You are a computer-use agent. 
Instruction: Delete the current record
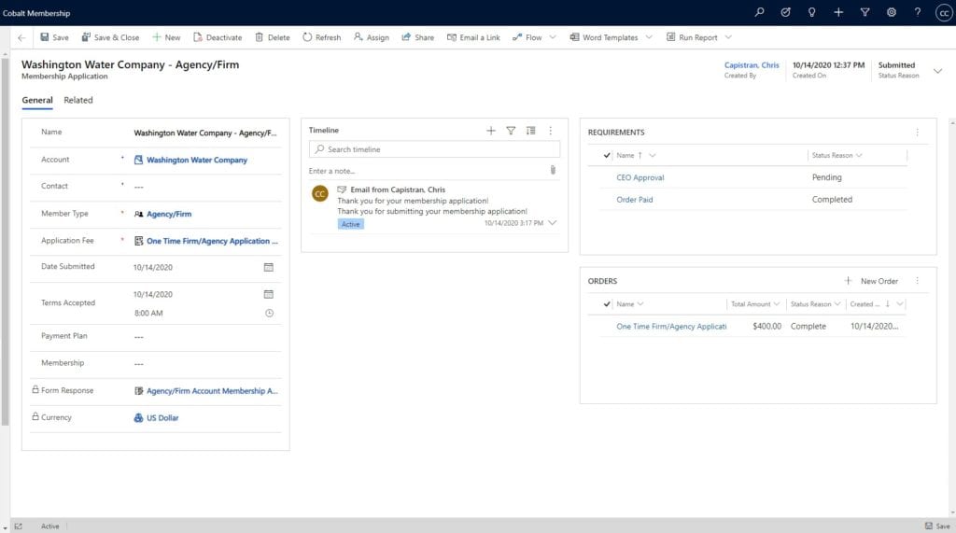click(273, 37)
